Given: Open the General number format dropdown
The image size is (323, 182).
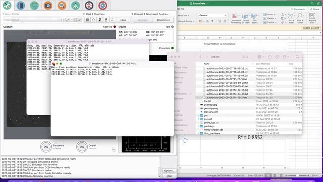Looking at the screenshot, I should 212,15.
